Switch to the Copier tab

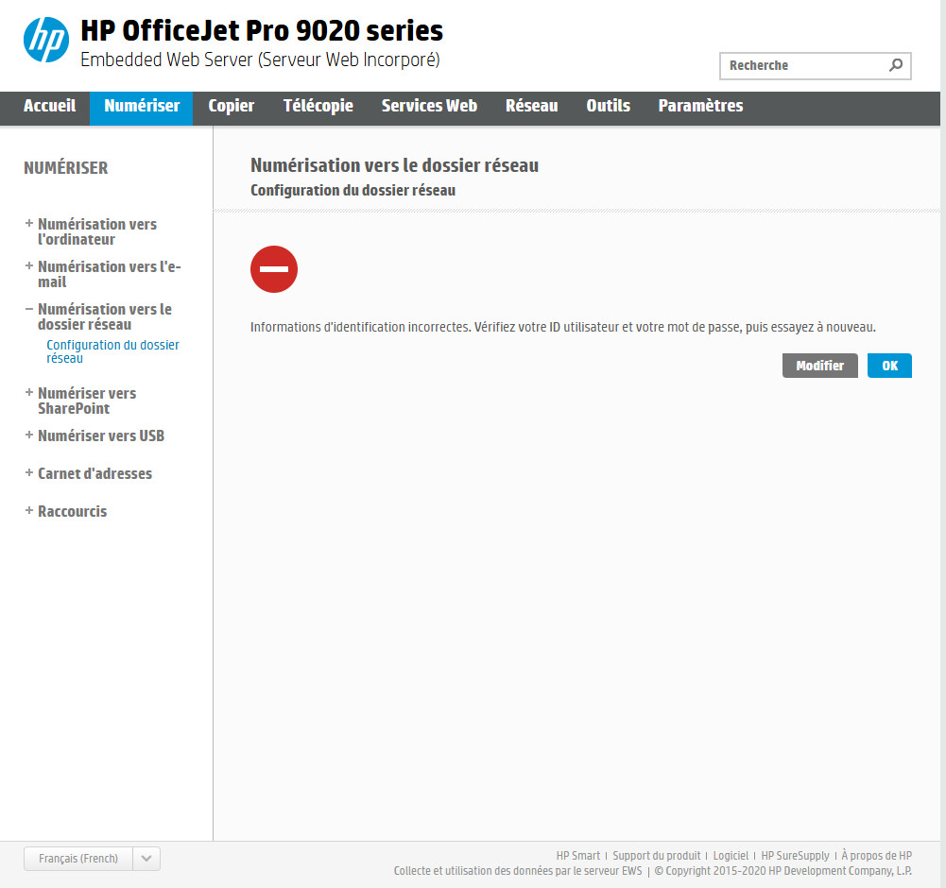(232, 106)
